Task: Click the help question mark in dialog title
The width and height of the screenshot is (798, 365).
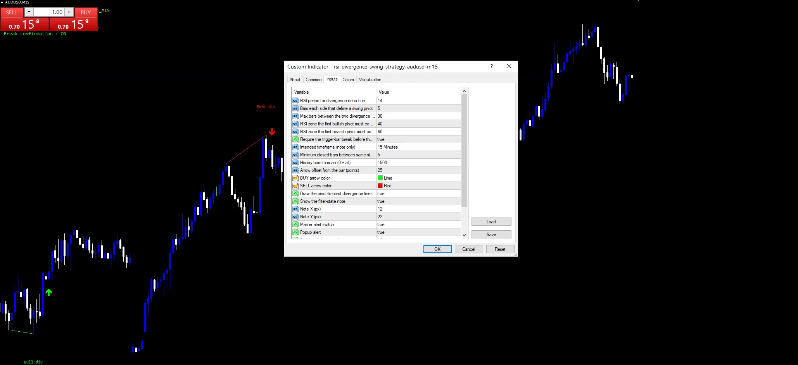Action: pyautogui.click(x=492, y=66)
